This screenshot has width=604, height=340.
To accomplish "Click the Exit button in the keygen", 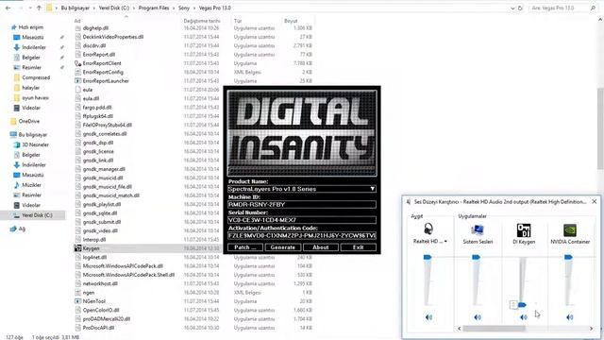I will click(359, 247).
